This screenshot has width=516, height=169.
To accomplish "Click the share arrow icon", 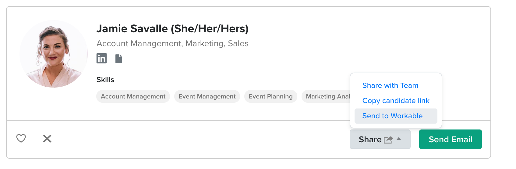I will coord(388,140).
